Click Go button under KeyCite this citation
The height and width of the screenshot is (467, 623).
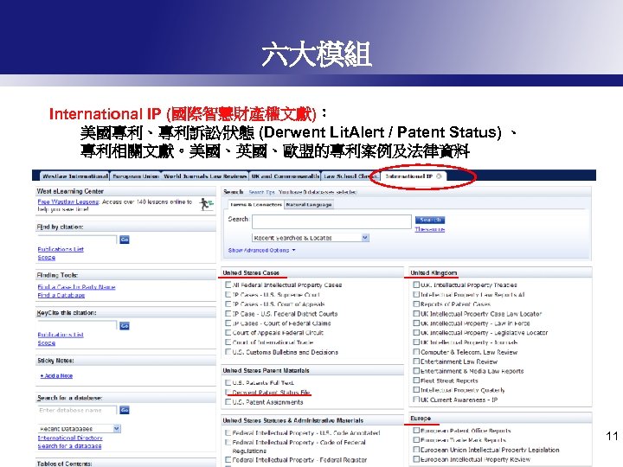pyautogui.click(x=125, y=326)
